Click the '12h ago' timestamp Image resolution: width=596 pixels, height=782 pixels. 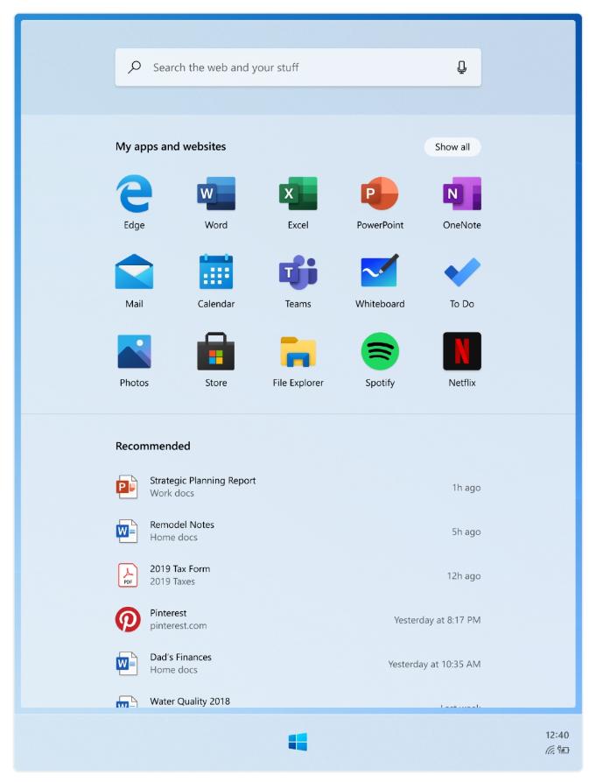coord(464,576)
